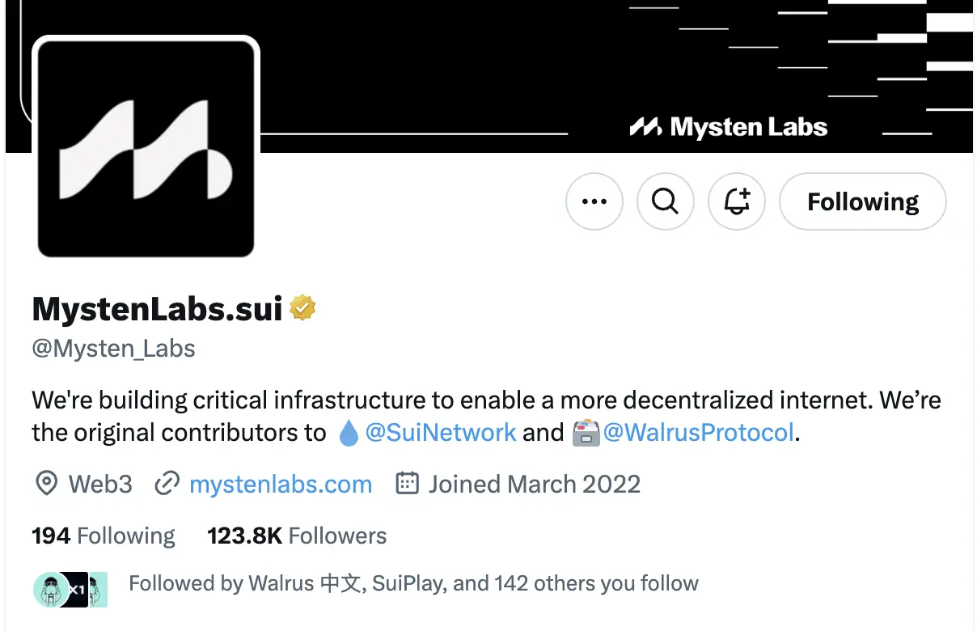
Task: View the 123.8K Followers list
Action: [x=296, y=536]
